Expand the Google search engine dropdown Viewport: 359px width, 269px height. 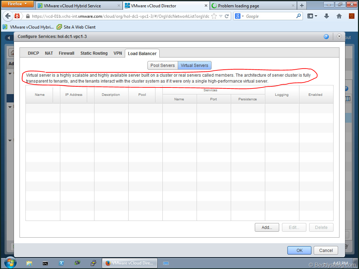point(239,16)
